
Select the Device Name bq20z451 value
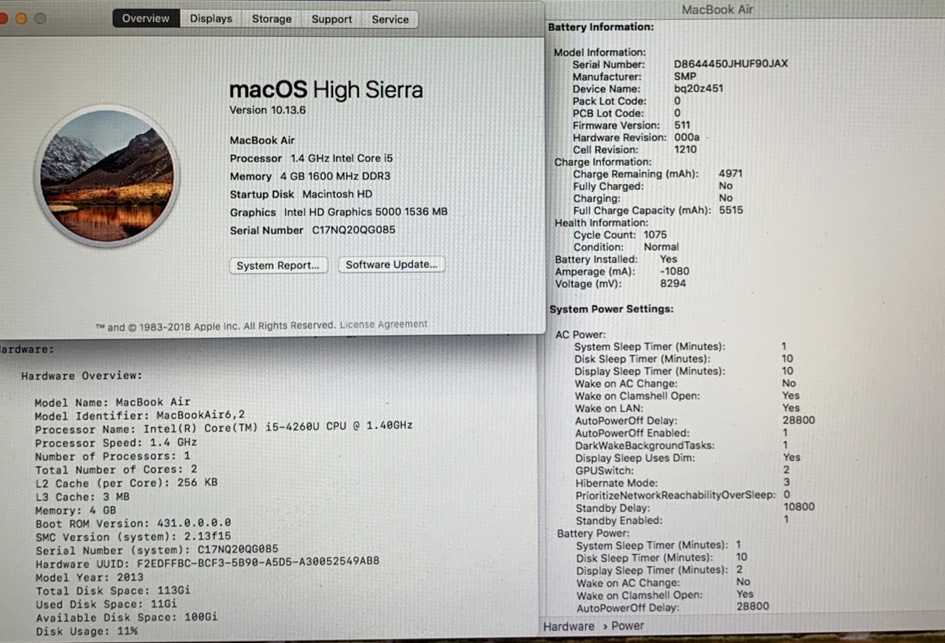coord(699,89)
